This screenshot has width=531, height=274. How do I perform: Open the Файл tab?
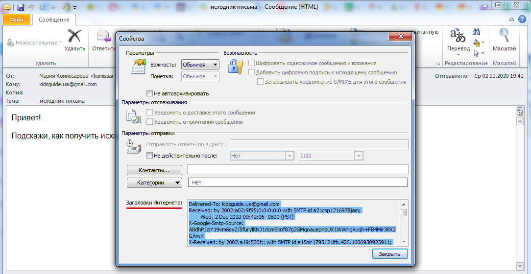point(17,20)
